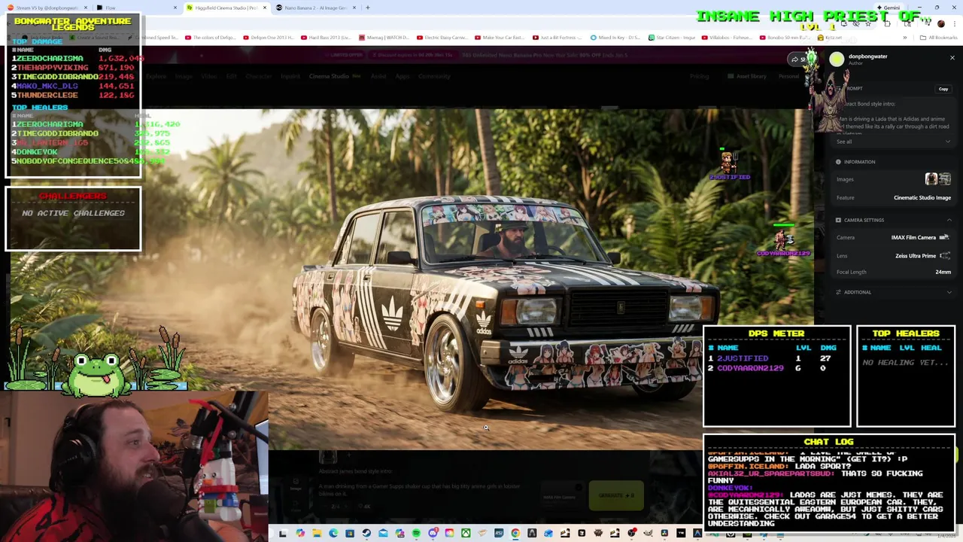This screenshot has width=963, height=542.
Task: Open Spotify from the taskbar
Action: click(x=416, y=533)
